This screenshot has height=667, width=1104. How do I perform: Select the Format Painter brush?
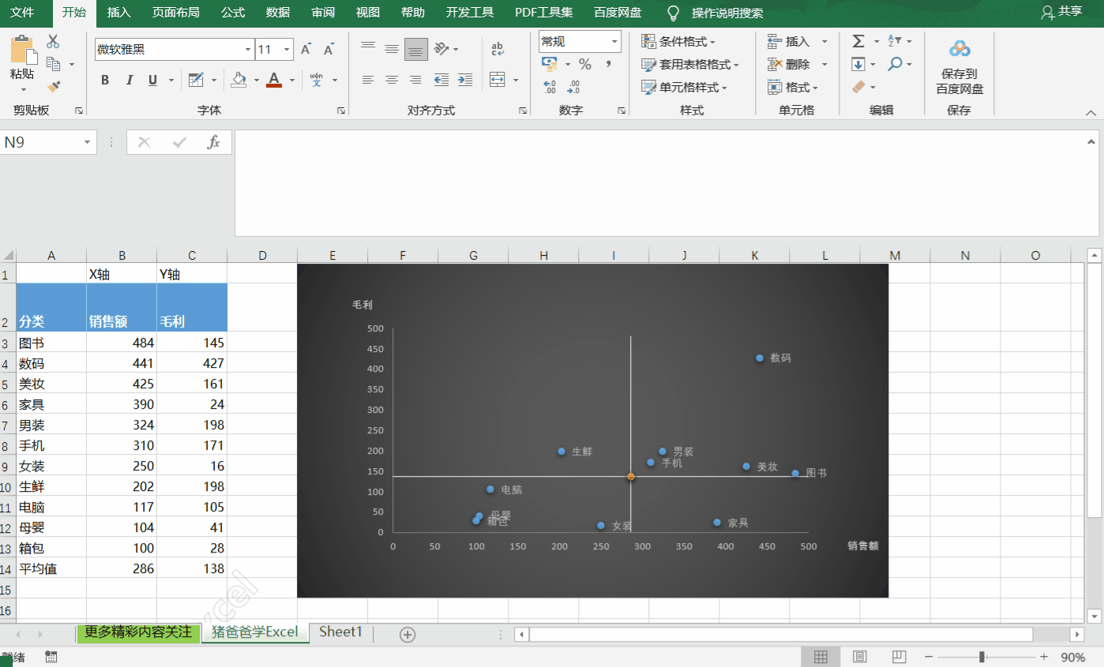[54, 87]
